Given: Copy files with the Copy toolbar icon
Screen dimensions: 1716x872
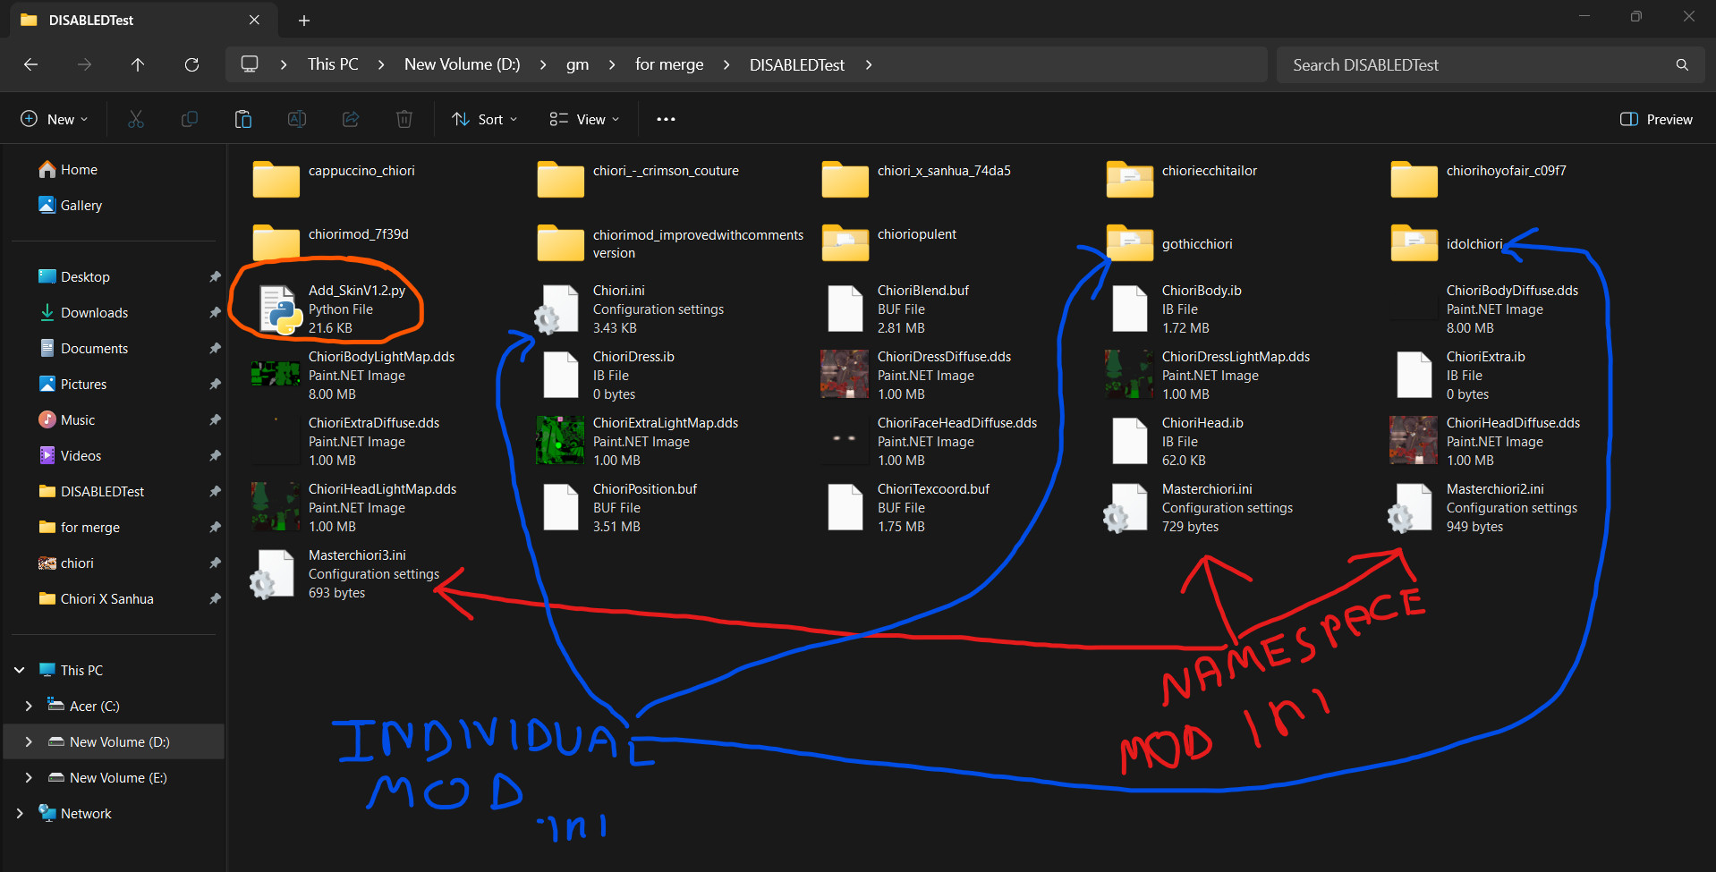Looking at the screenshot, I should pyautogui.click(x=189, y=118).
